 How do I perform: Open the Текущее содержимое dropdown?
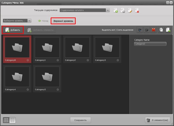click(x=108, y=10)
